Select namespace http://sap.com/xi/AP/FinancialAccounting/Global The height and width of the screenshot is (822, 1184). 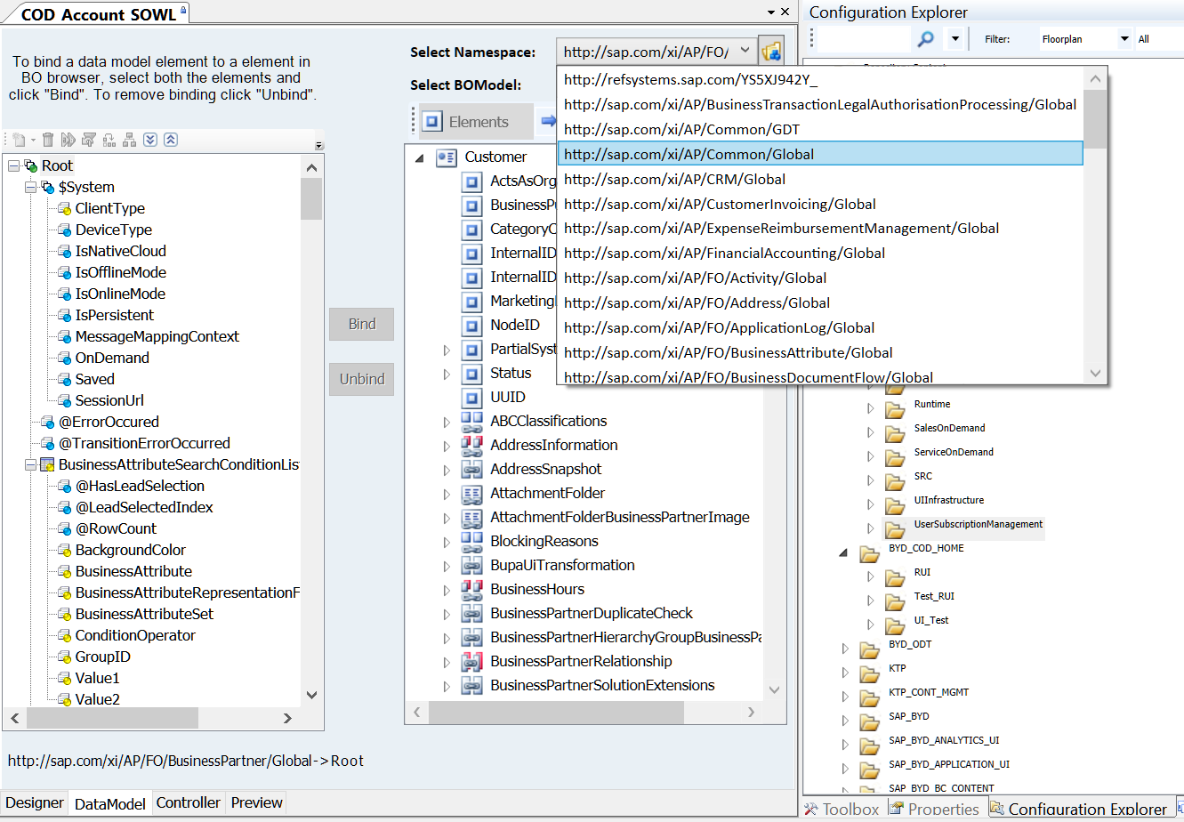coord(820,253)
